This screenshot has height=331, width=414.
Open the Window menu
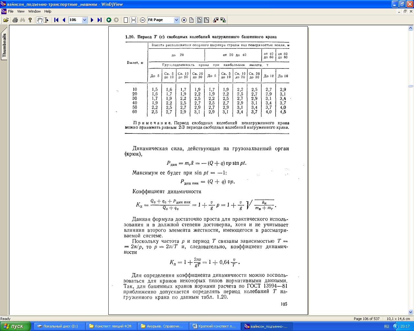click(x=34, y=11)
